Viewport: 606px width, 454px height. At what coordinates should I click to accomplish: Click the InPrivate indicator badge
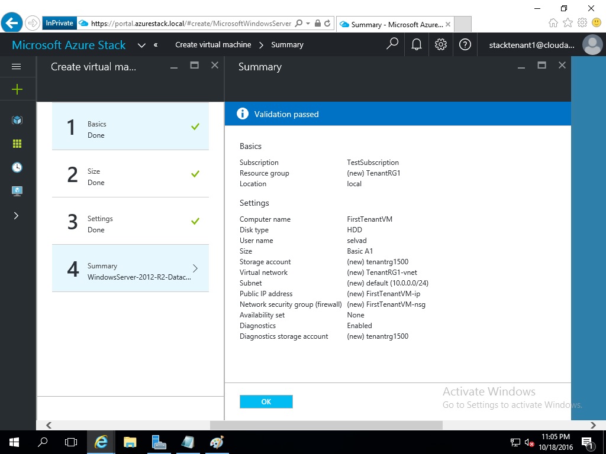coord(60,23)
